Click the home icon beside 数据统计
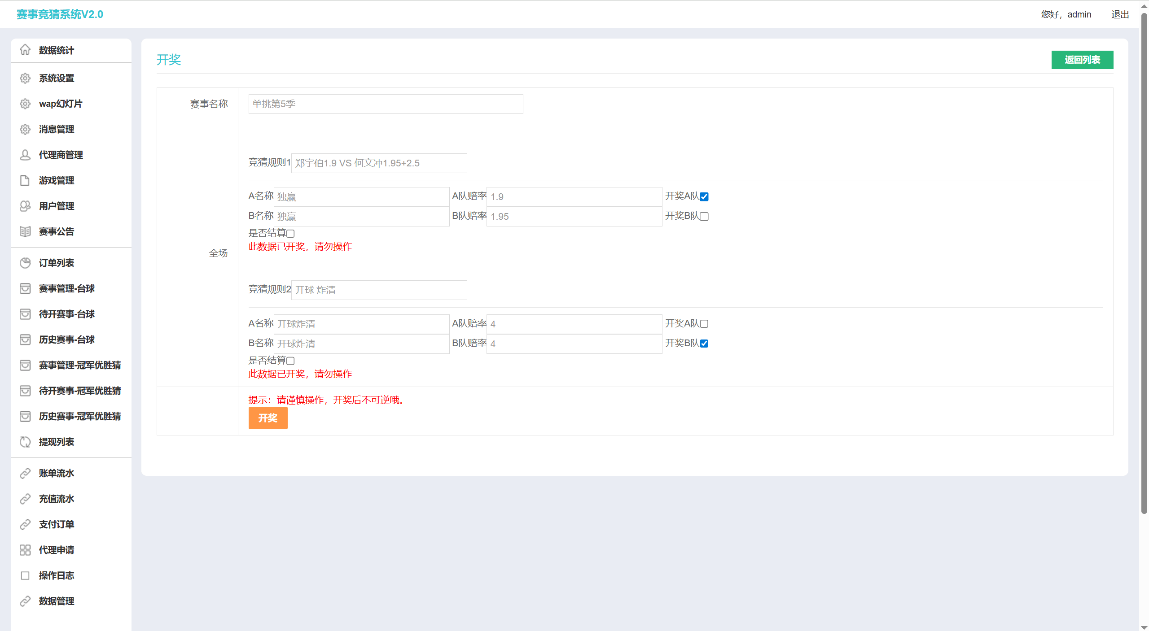Screen dimensions: 1149x631 pyautogui.click(x=25, y=50)
